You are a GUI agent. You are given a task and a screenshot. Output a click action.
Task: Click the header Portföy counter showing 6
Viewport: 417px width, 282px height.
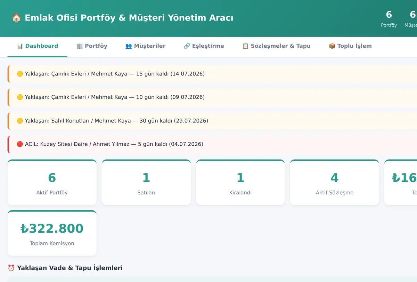[389, 19]
